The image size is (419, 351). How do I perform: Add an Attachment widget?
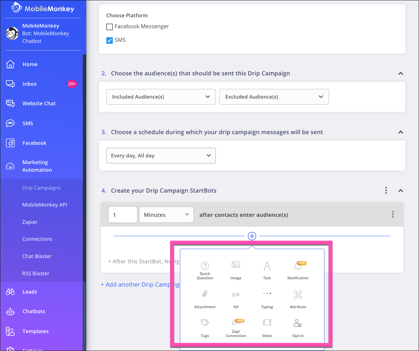(205, 300)
